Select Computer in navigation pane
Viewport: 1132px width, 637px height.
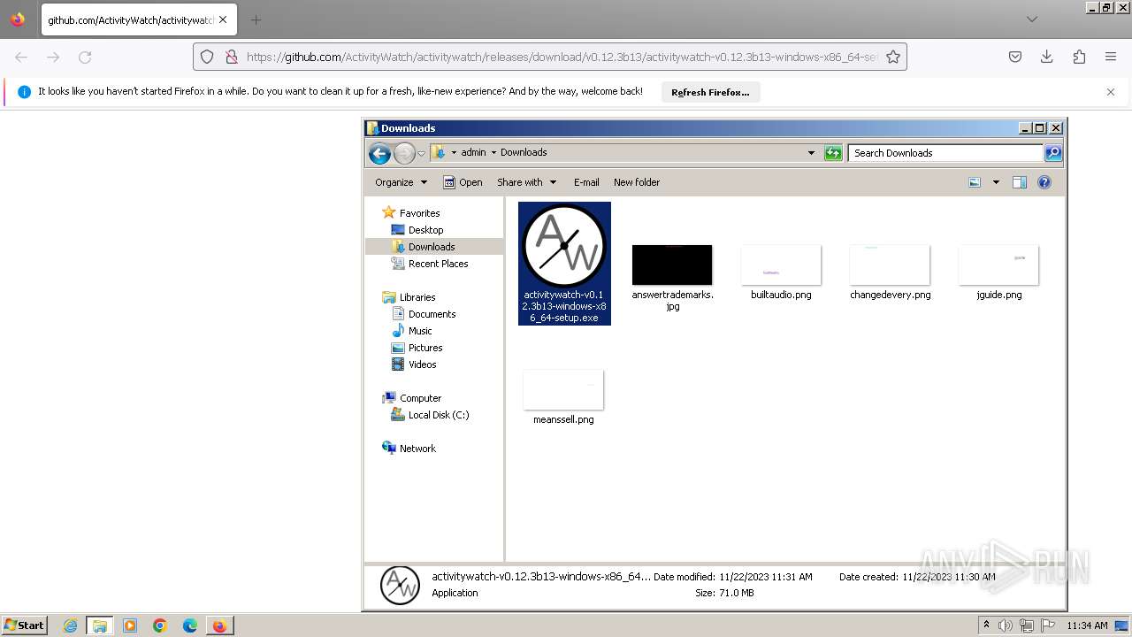click(411, 398)
